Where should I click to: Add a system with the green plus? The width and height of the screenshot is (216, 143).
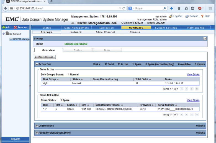coord(7,27)
